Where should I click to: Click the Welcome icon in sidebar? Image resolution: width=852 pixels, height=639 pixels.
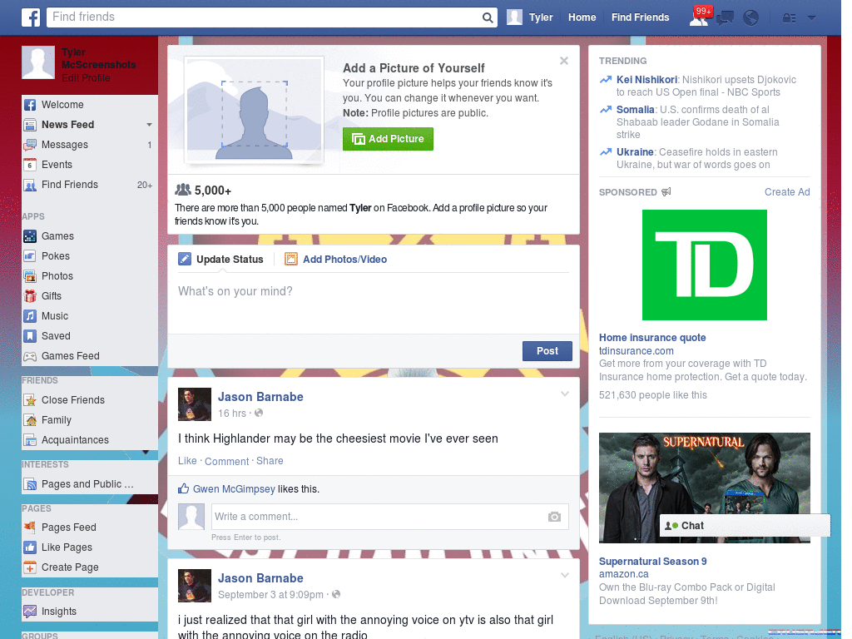(30, 105)
